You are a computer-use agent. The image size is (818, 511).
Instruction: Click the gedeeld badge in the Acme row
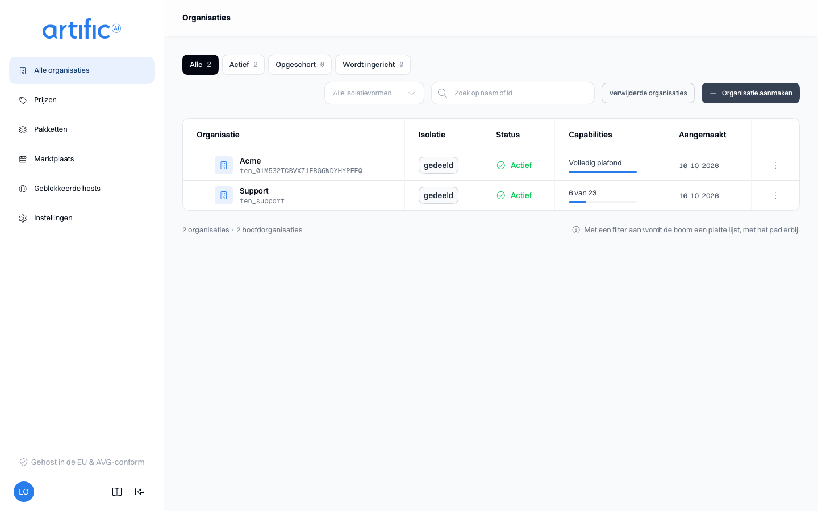439,165
